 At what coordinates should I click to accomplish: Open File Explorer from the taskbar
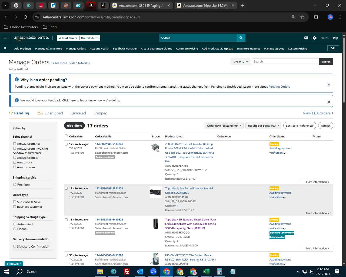pyautogui.click(x=100, y=272)
